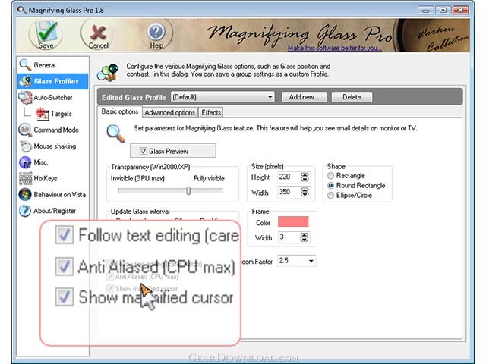486x364 pixels.
Task: Click the Transparency slider handle
Action: click(188, 190)
